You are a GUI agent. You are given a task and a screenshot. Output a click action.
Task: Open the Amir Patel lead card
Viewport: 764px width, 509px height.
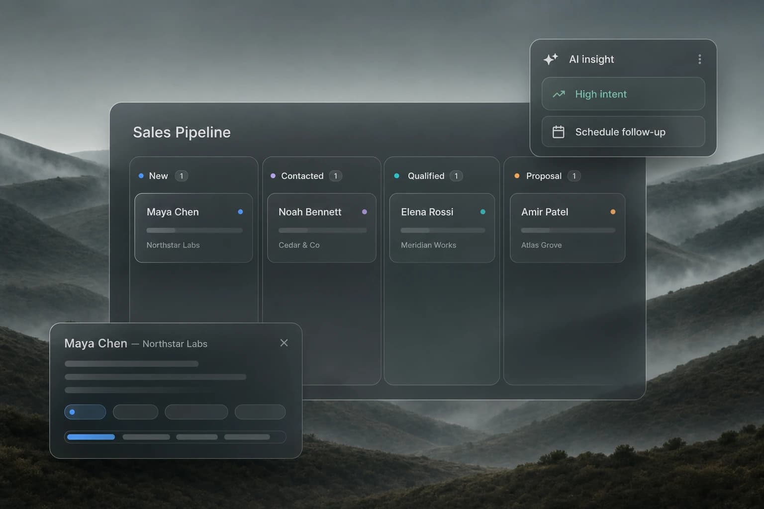pyautogui.click(x=568, y=228)
